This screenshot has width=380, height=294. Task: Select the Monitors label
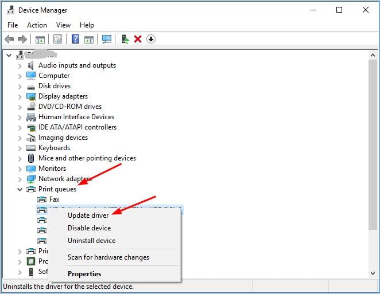(x=52, y=168)
